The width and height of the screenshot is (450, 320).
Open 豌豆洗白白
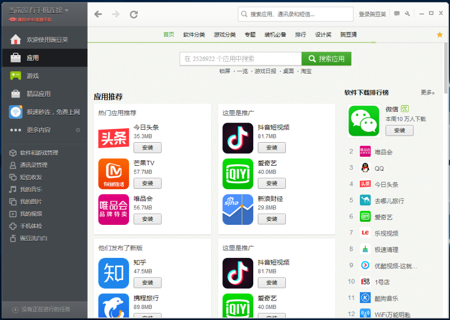click(x=29, y=238)
